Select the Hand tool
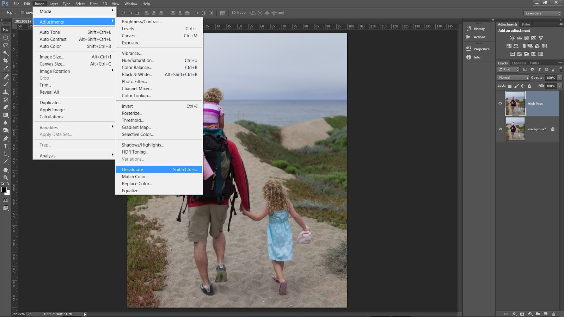The width and height of the screenshot is (564, 317). [x=6, y=170]
